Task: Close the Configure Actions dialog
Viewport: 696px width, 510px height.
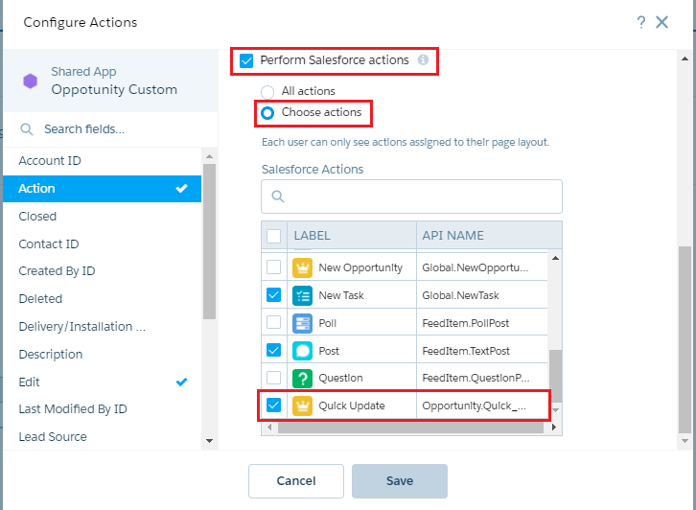Action: tap(661, 22)
